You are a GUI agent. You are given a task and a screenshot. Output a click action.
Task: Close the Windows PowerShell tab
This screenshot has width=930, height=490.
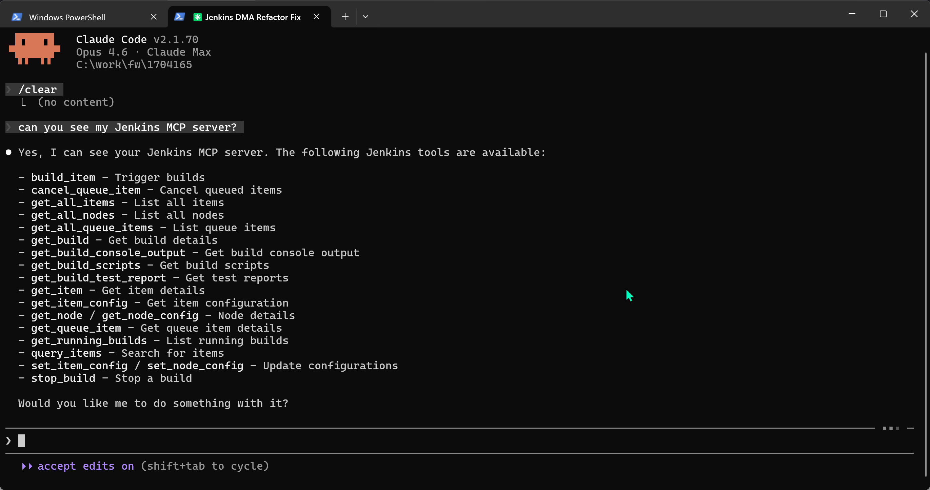click(154, 17)
